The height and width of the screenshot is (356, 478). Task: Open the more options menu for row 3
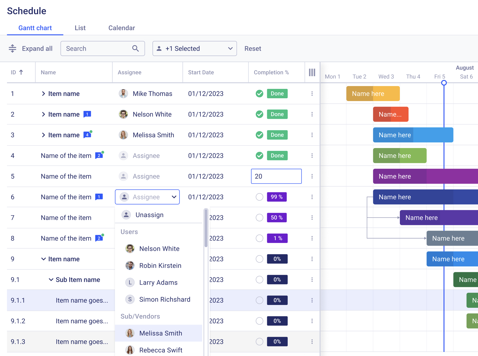(x=312, y=135)
